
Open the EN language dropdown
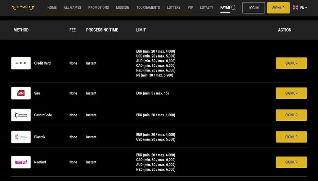(304, 8)
